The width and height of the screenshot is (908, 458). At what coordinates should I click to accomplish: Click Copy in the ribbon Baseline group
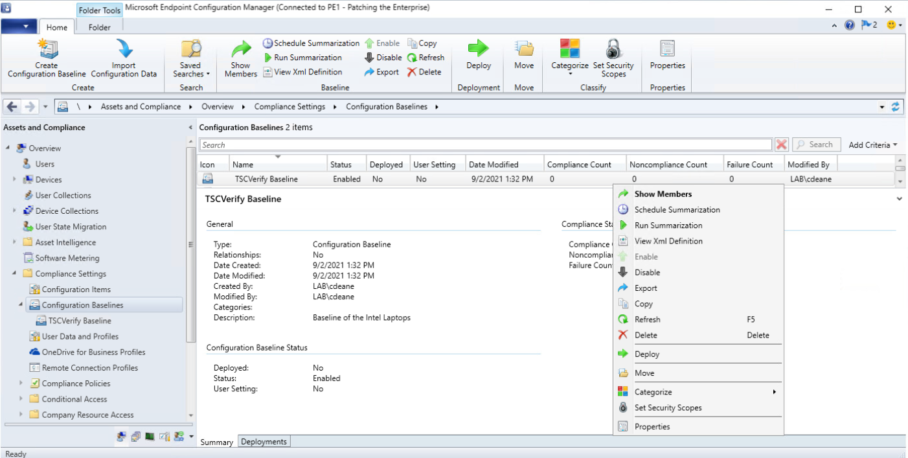click(x=422, y=43)
